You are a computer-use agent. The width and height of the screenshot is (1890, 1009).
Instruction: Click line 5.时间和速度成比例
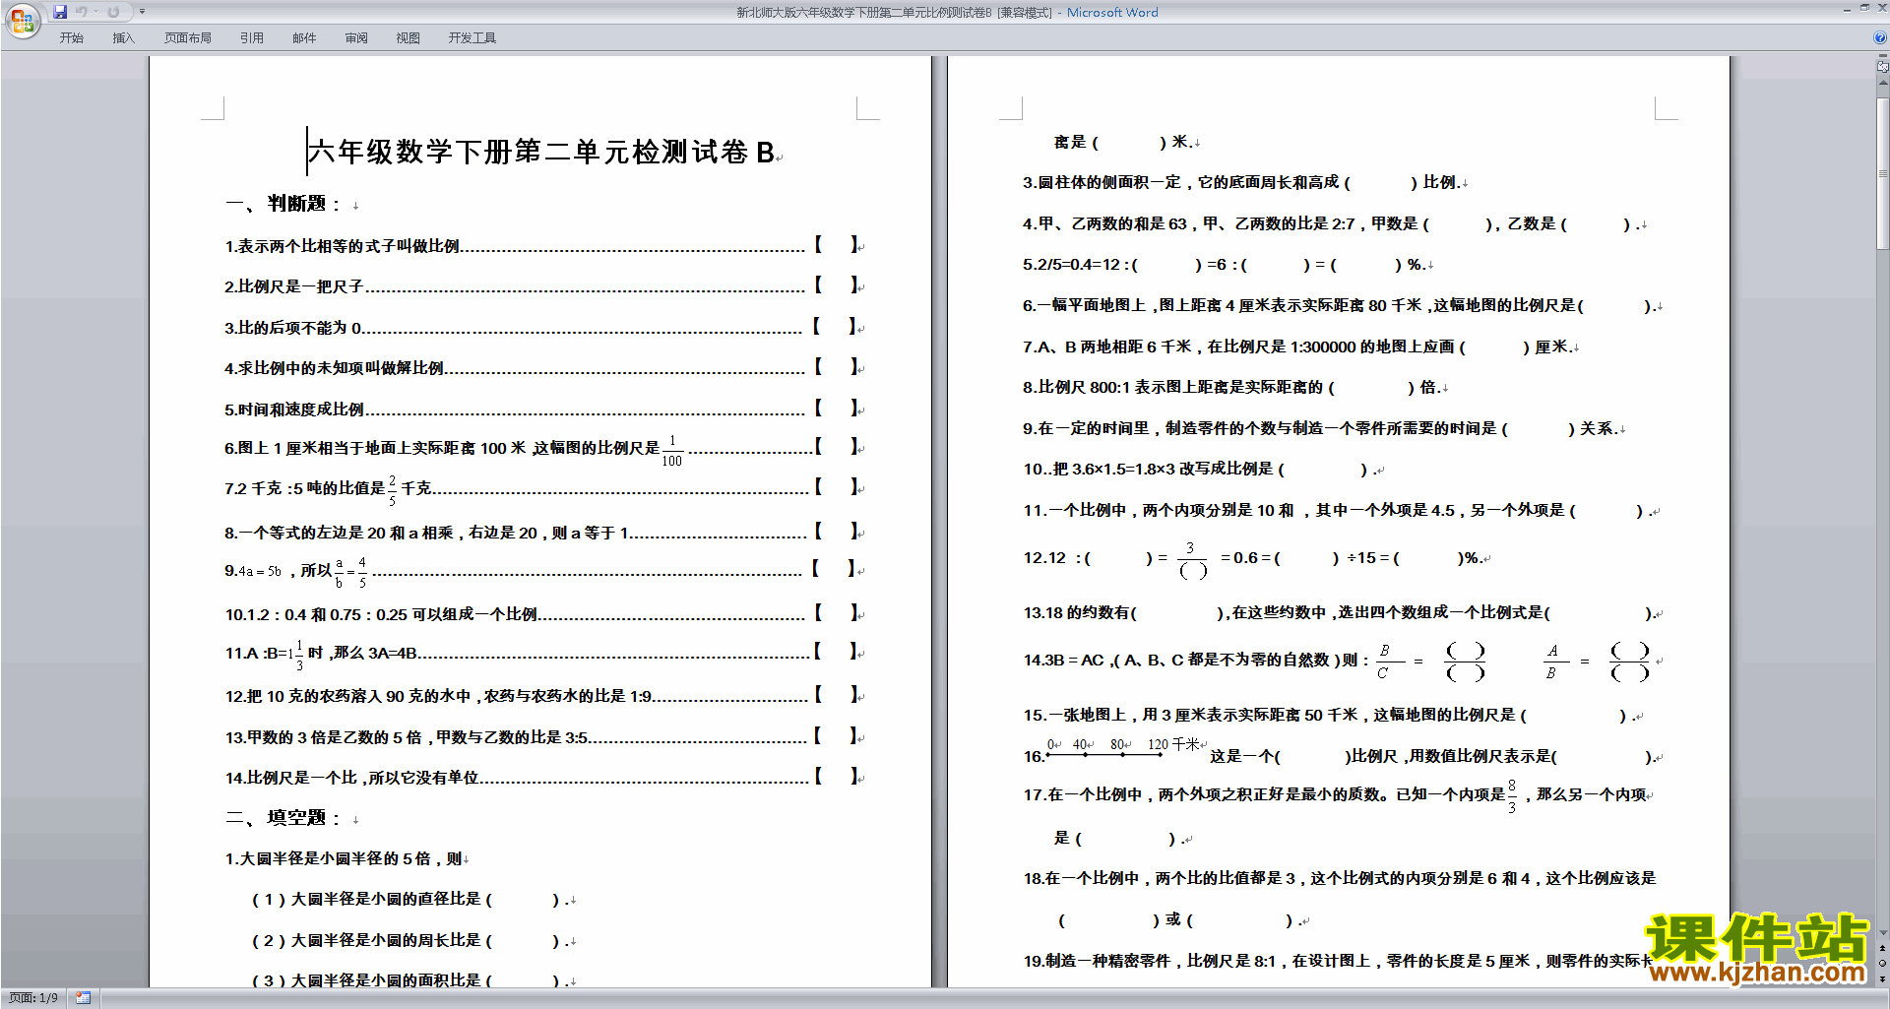click(x=543, y=409)
